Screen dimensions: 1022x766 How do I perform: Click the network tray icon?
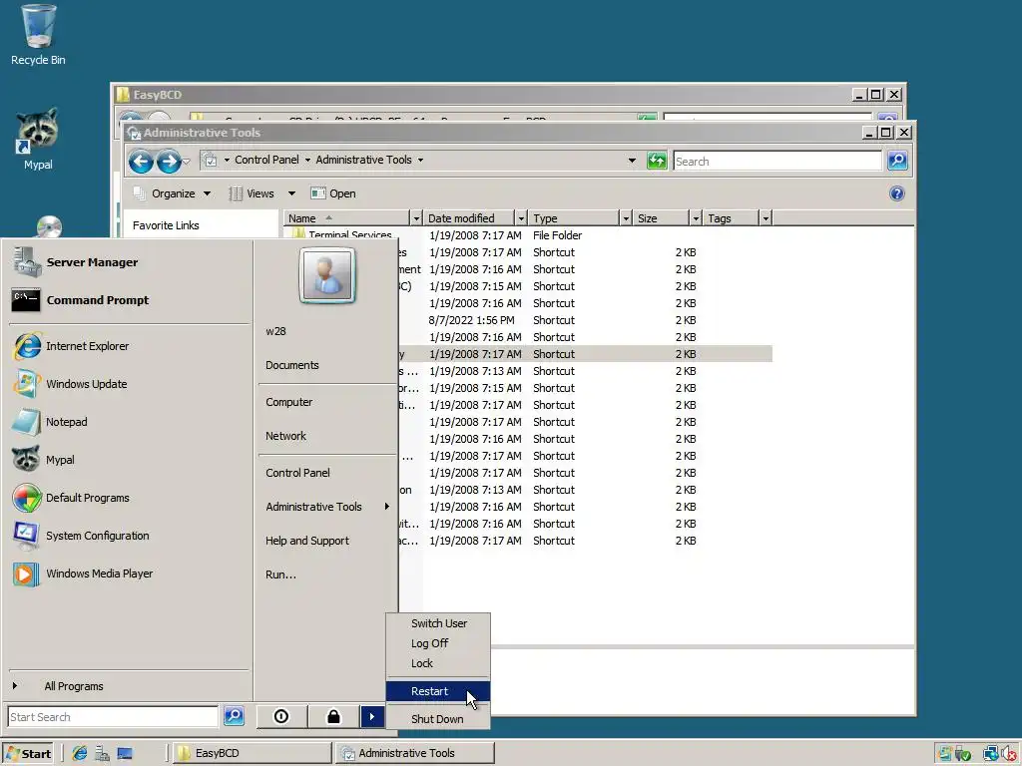coord(991,754)
